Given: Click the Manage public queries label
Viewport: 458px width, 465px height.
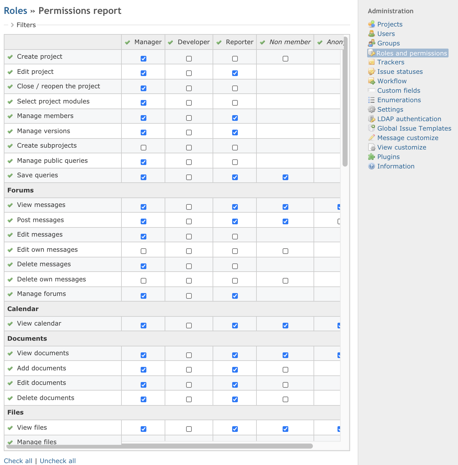Looking at the screenshot, I should 52,161.
